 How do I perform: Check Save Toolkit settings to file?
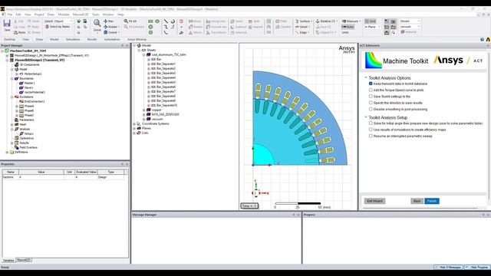coord(371,97)
